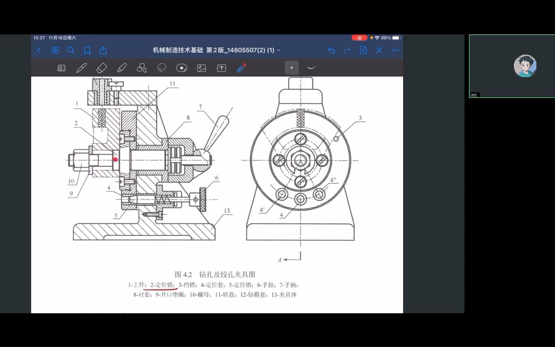
Task: Tap the red screen recording indicator
Action: (x=359, y=38)
